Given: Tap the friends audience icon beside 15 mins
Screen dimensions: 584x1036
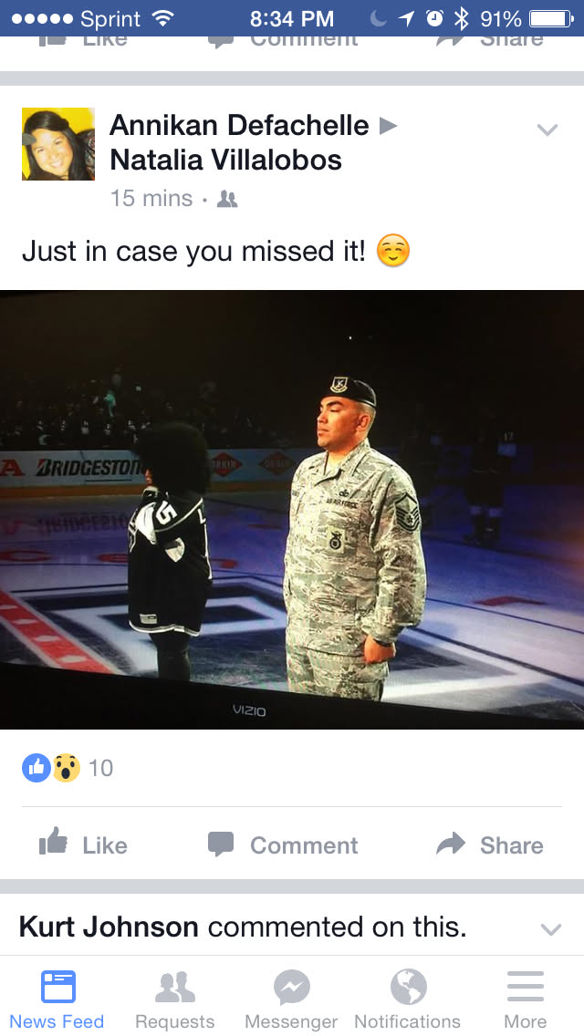Looking at the screenshot, I should click(x=227, y=199).
